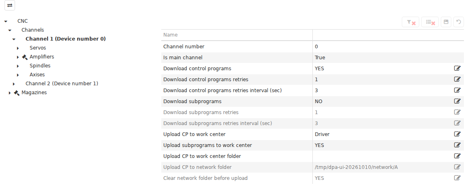Collapse the Channels tree node
468x188 pixels.
point(10,30)
